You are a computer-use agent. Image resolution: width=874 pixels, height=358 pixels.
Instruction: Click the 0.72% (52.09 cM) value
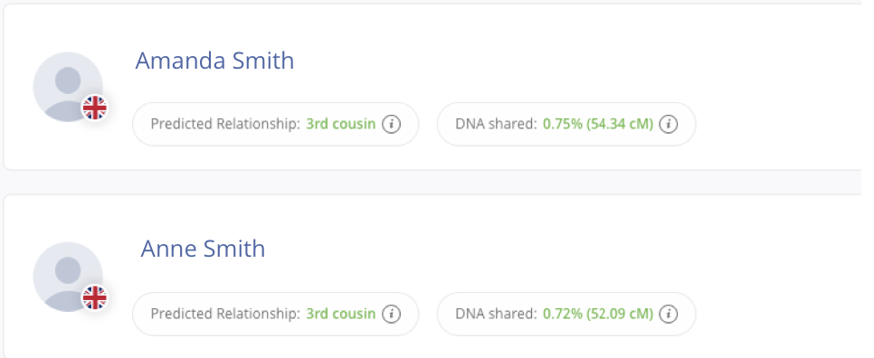coord(598,314)
